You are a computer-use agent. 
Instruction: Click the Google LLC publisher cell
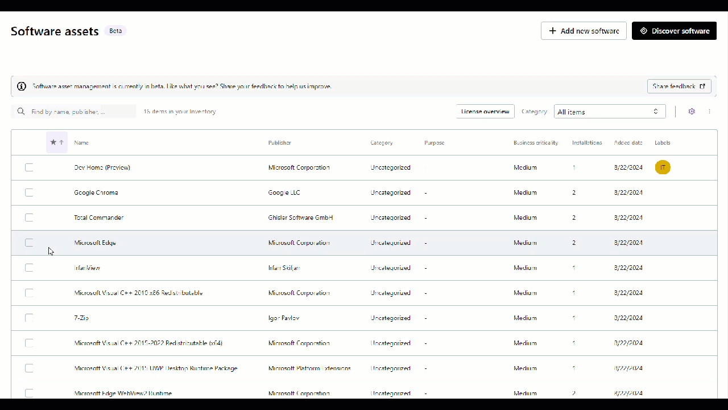[284, 192]
